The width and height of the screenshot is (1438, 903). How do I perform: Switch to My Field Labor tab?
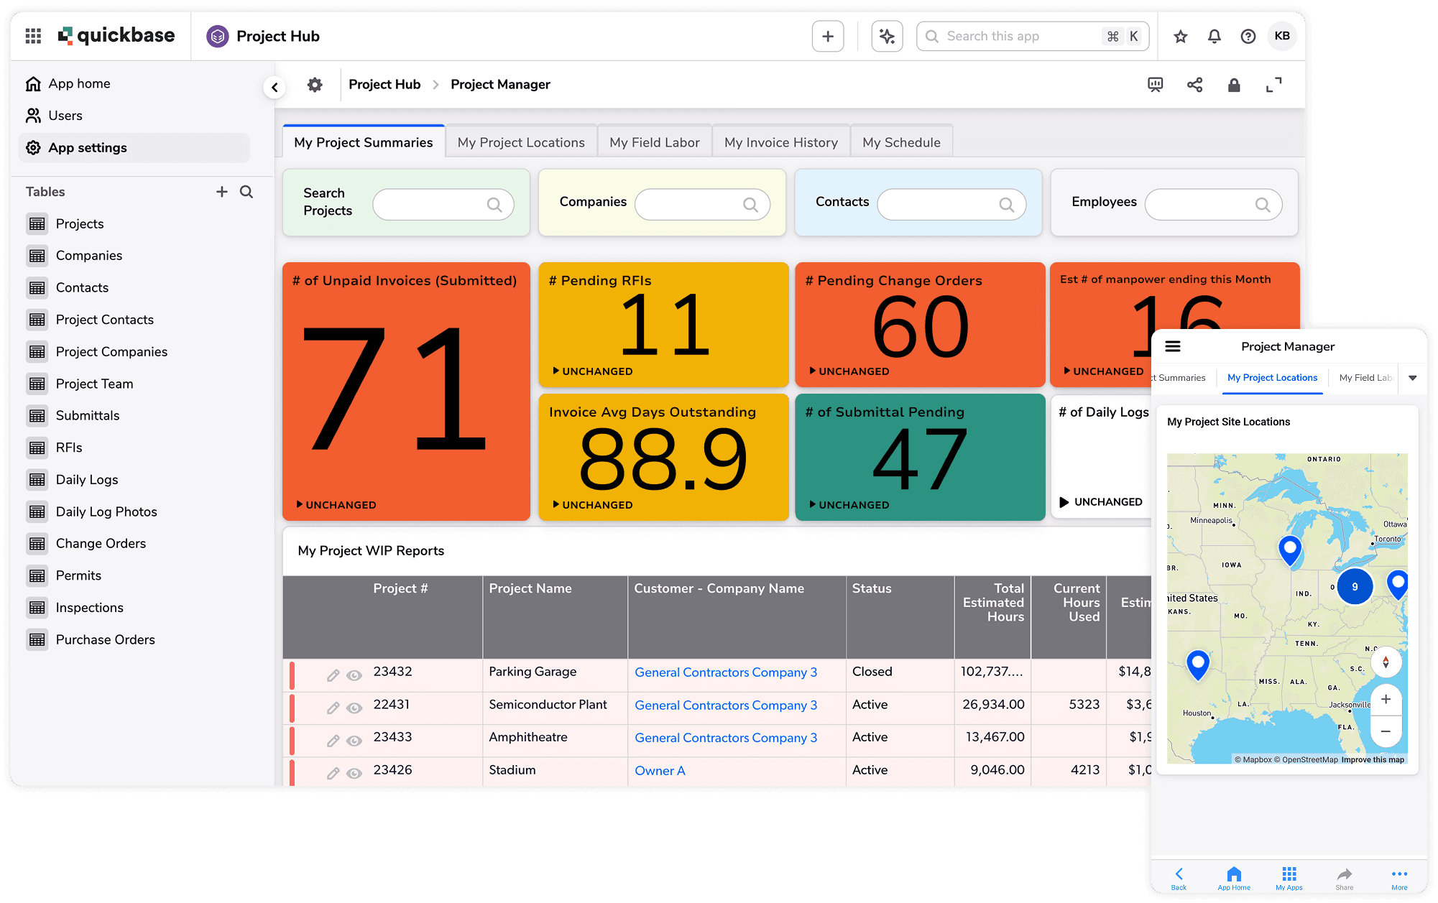click(x=654, y=142)
